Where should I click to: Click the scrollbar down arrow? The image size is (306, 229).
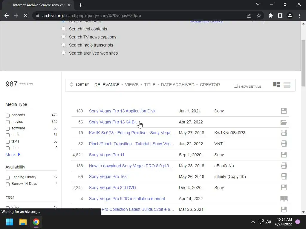(303, 212)
